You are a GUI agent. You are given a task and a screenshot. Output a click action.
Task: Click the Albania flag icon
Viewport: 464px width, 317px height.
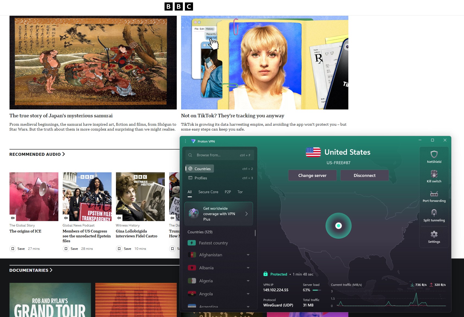point(192,268)
